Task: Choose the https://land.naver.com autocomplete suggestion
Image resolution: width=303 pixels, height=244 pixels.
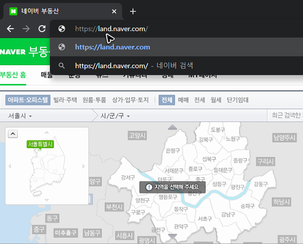Action: coord(176,47)
